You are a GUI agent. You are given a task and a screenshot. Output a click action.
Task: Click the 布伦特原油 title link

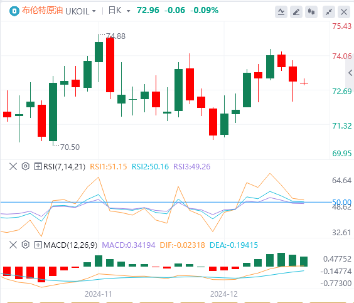coord(42,11)
